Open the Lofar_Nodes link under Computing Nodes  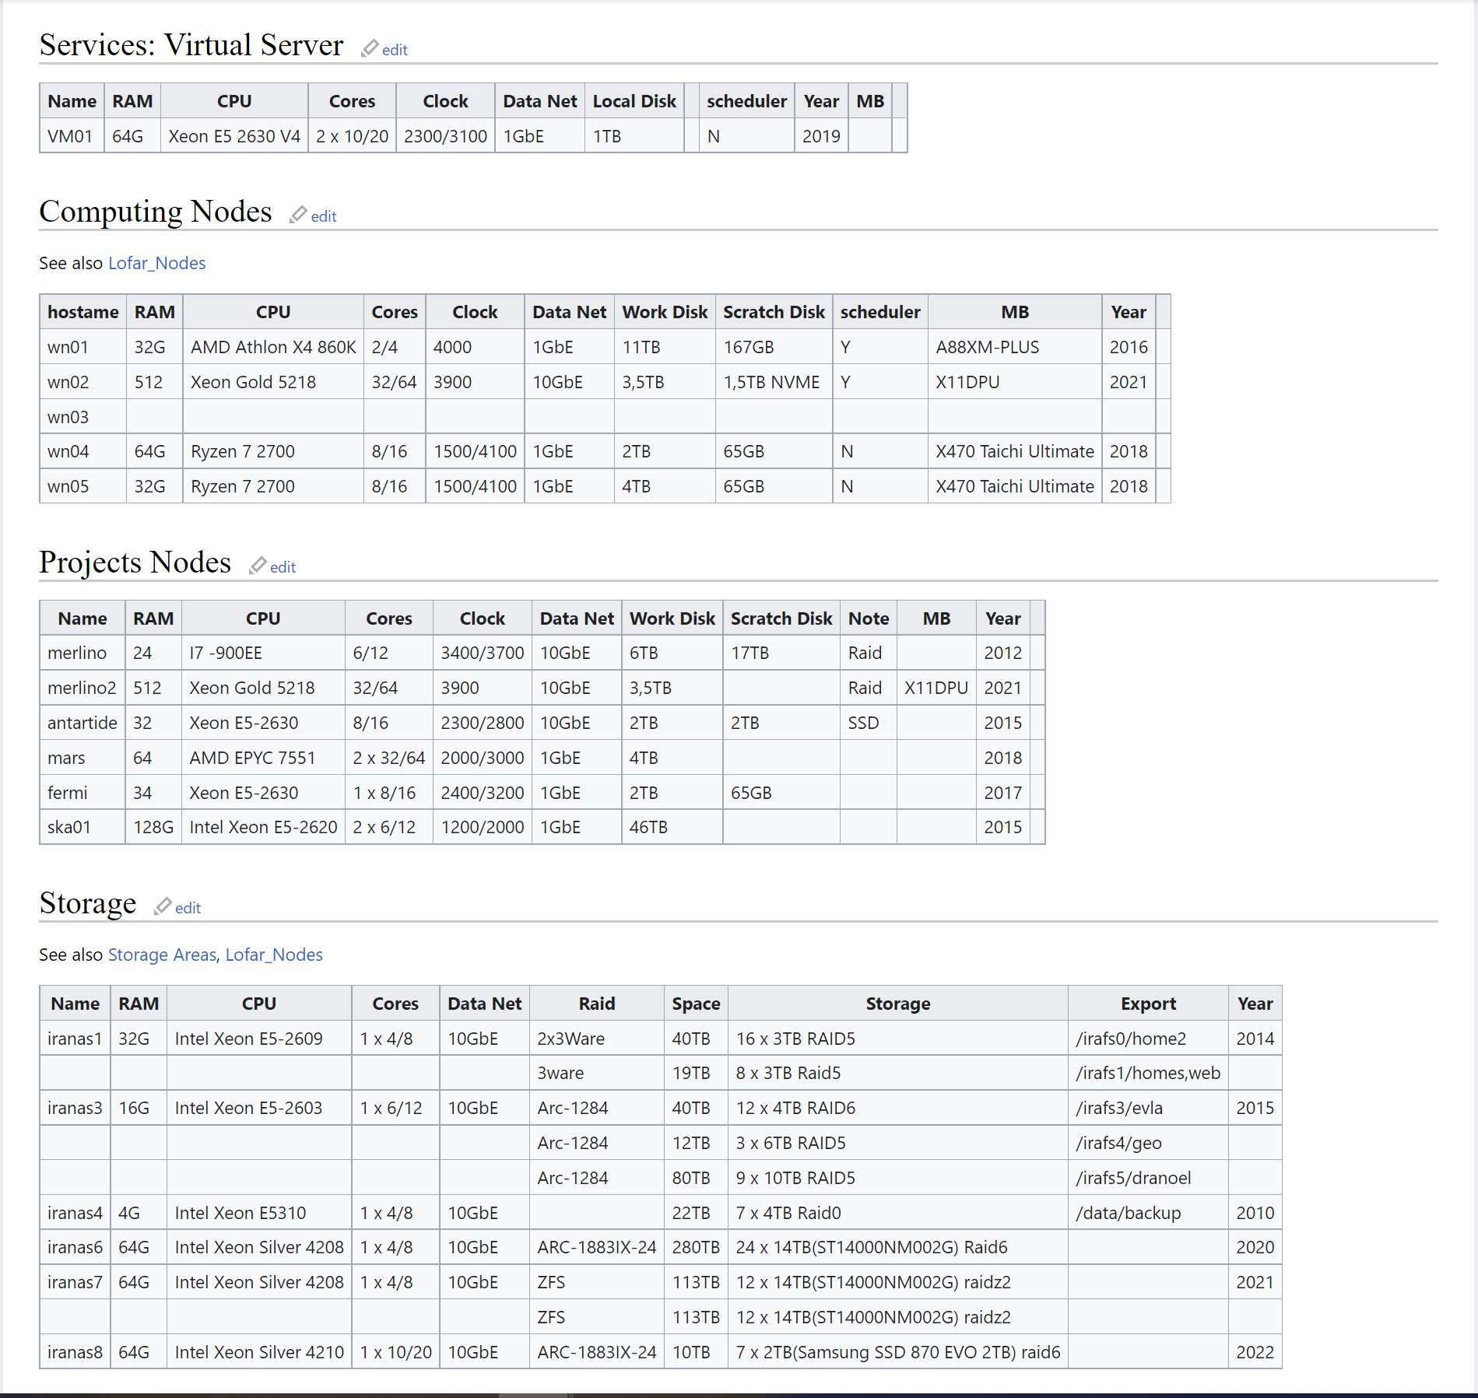coord(156,263)
